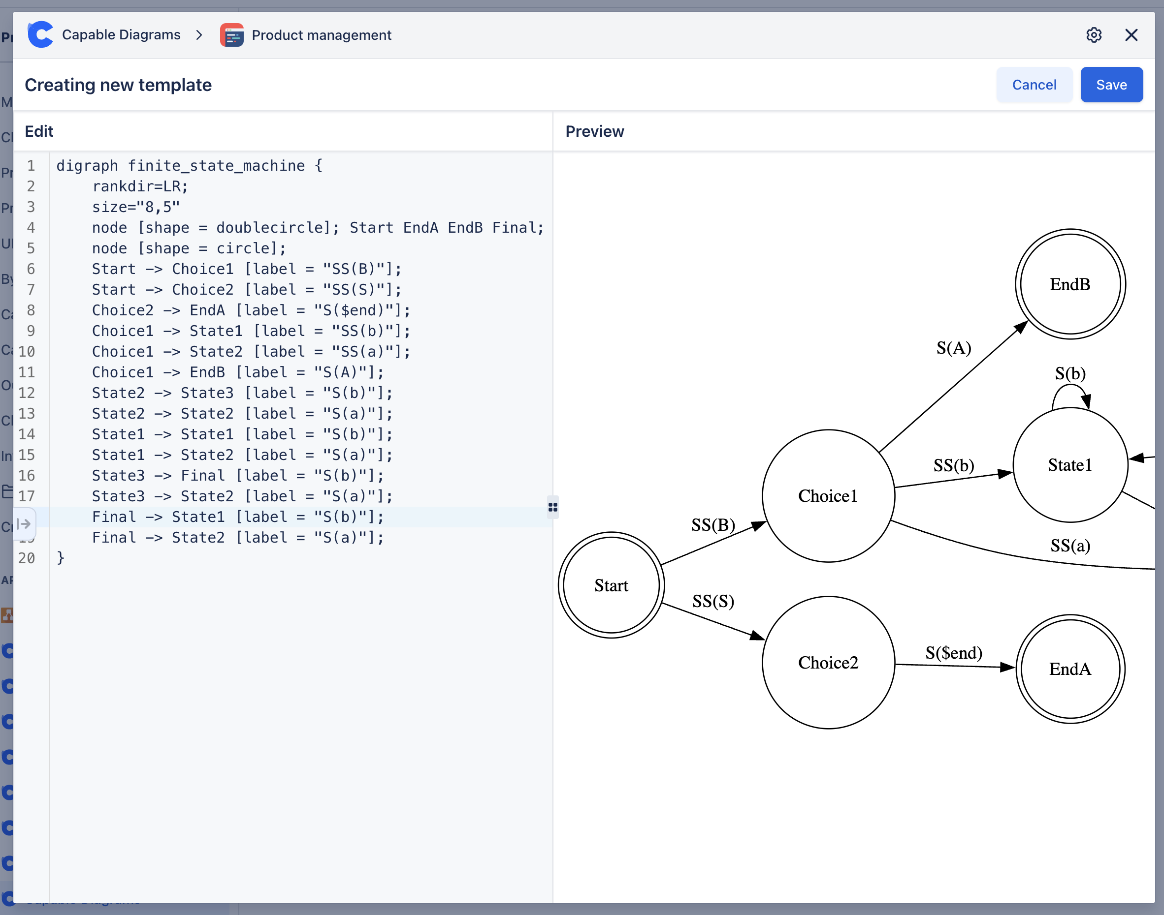Cancel creating the template

[1034, 84]
